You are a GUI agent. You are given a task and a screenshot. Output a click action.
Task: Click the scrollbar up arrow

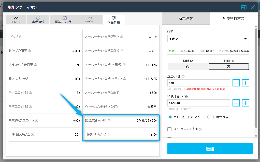pyautogui.click(x=256, y=26)
